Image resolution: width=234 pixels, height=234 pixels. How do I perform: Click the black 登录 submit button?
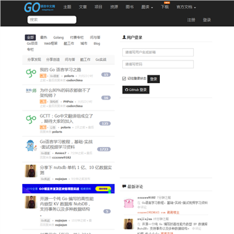point(153,79)
